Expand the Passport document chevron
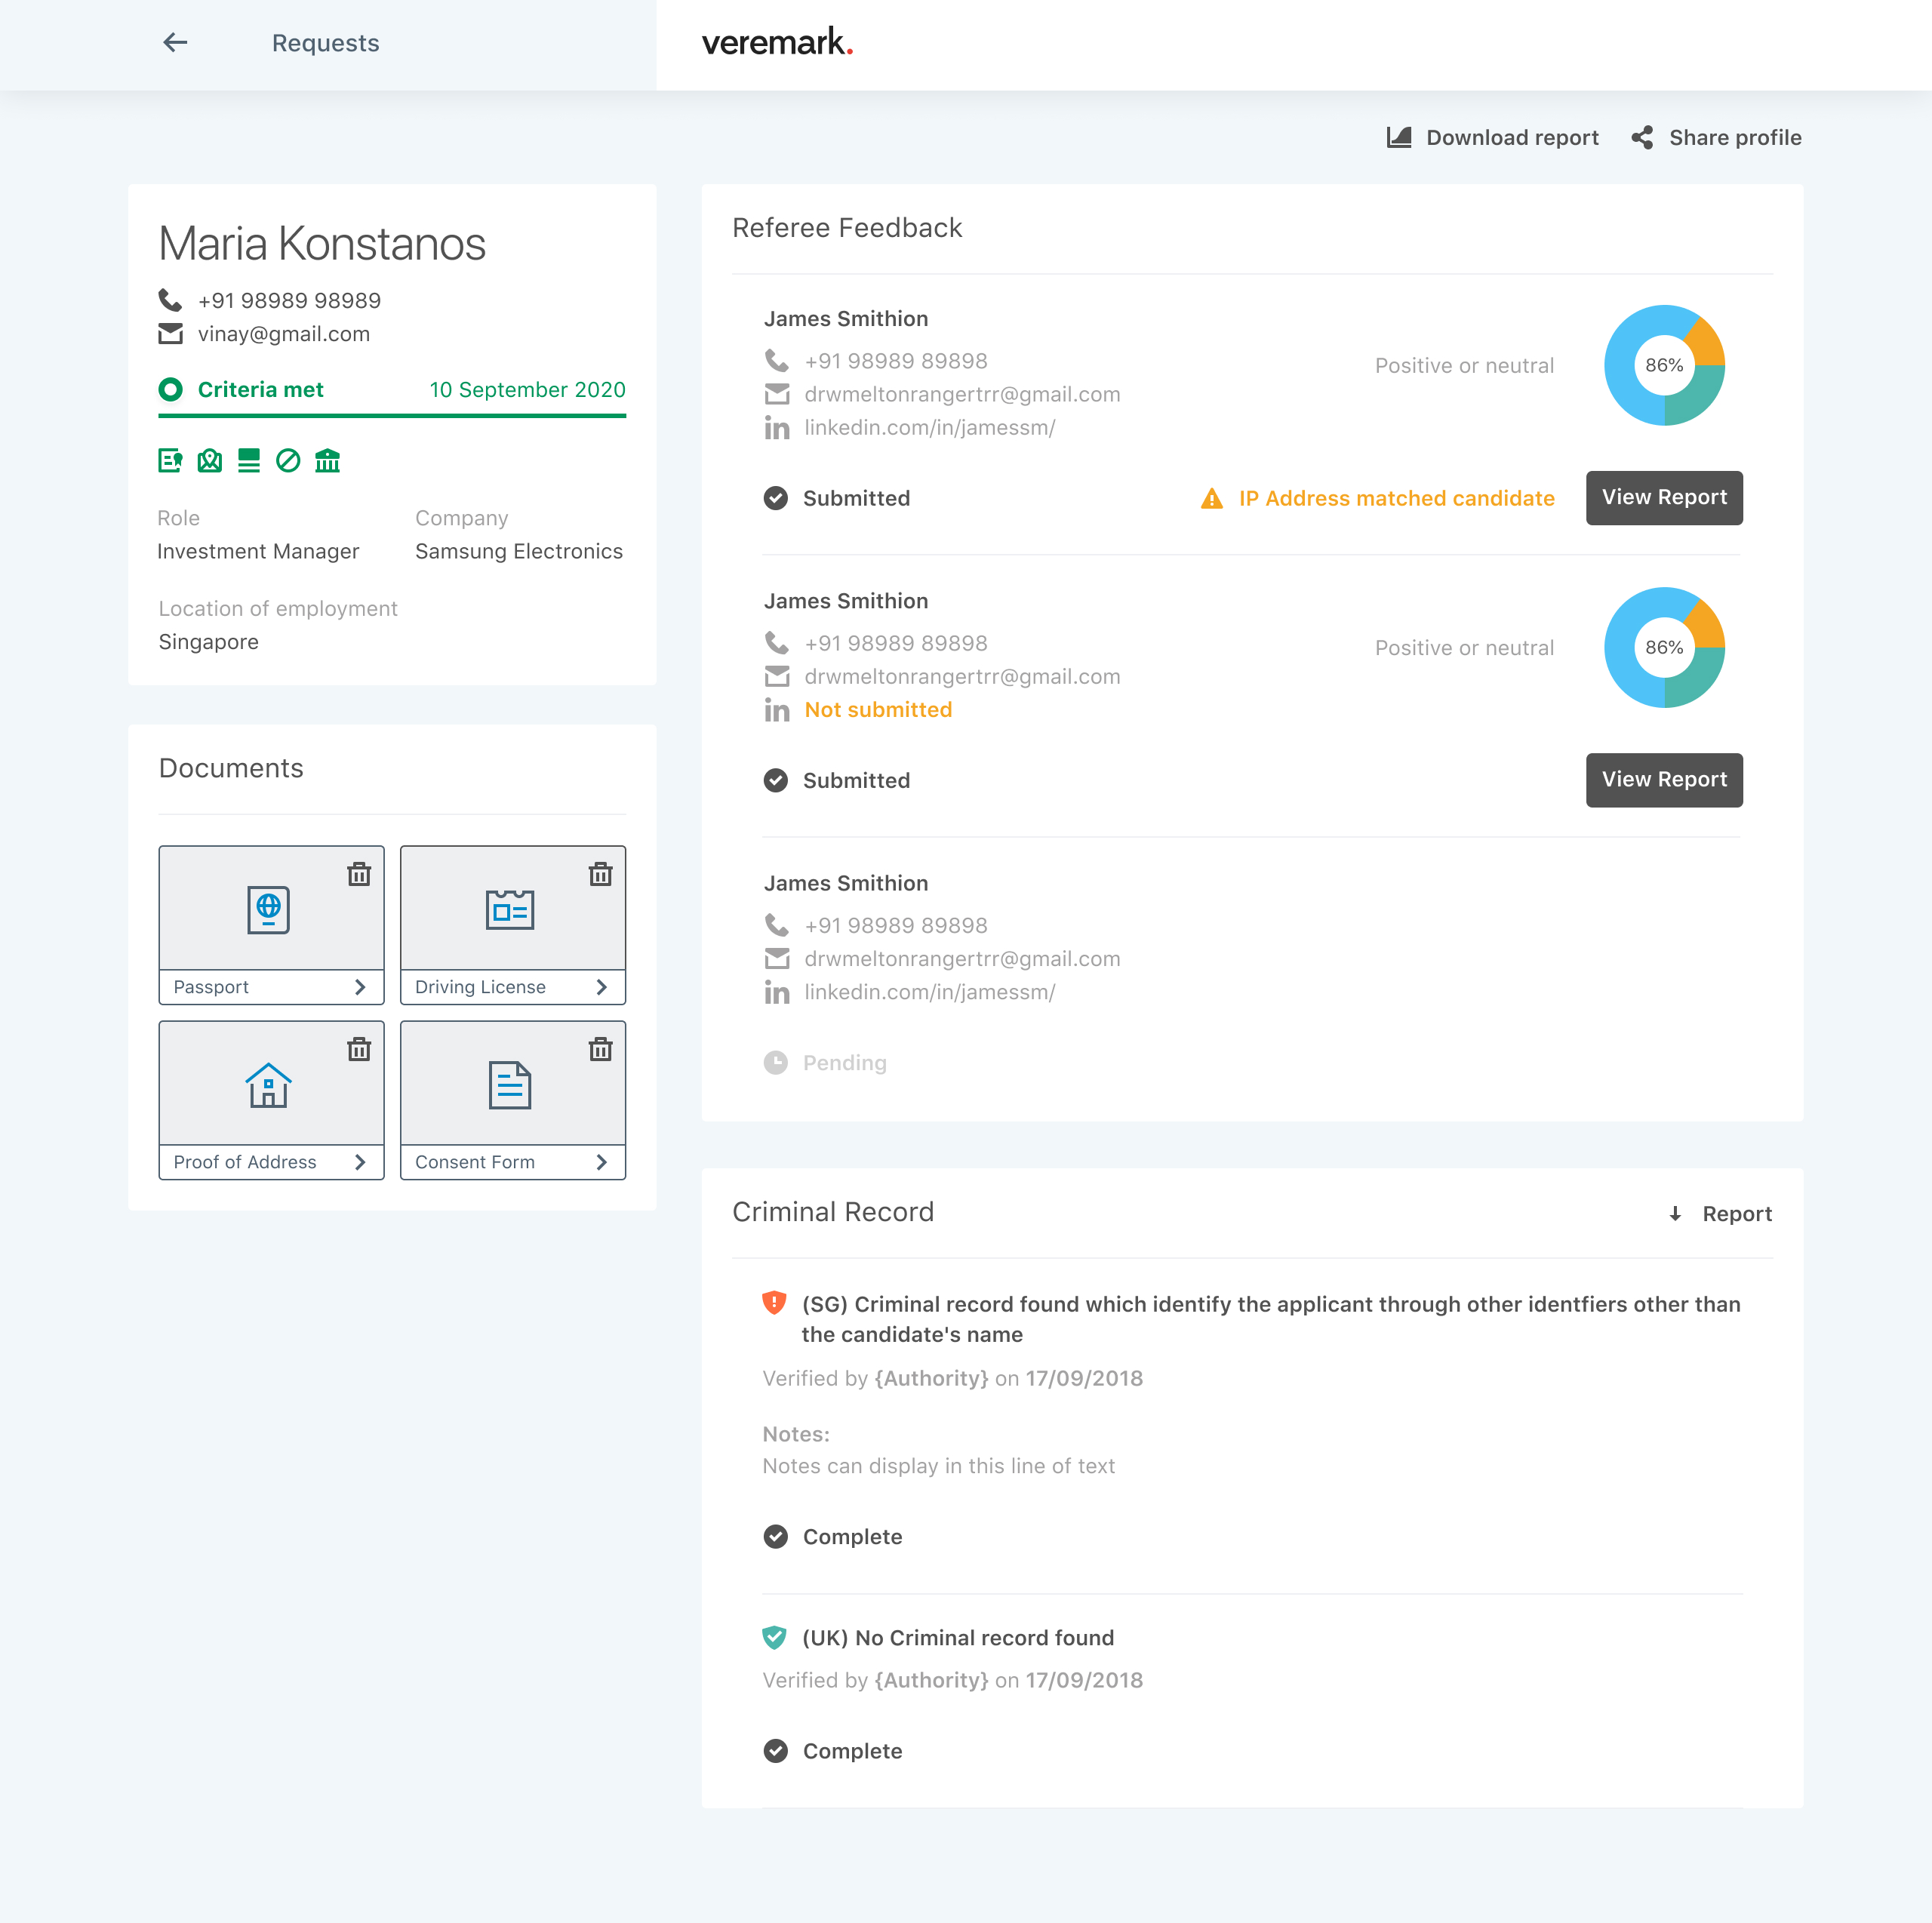1932x1923 pixels. [360, 987]
